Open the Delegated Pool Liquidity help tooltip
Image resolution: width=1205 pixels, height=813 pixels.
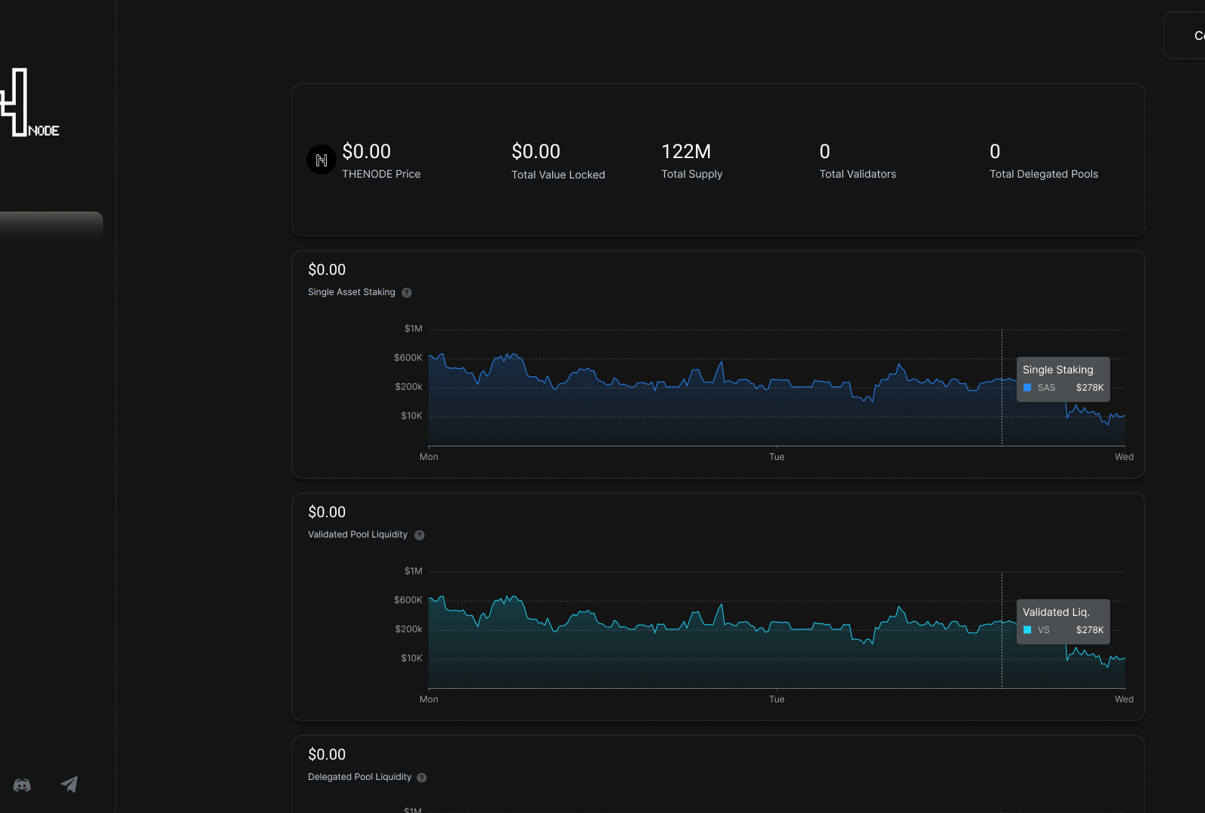[422, 778]
